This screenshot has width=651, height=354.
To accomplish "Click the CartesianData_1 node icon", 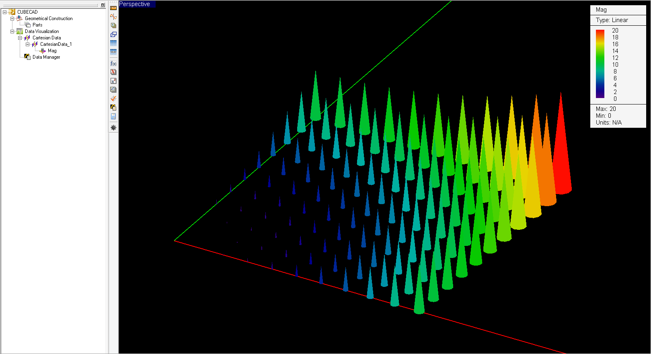I will tap(35, 44).
